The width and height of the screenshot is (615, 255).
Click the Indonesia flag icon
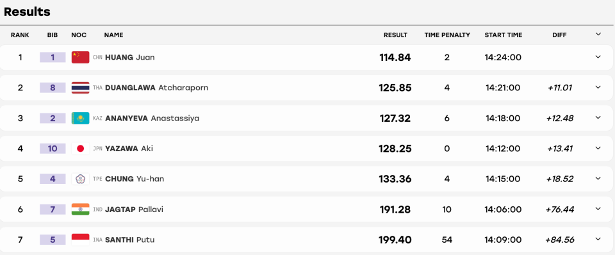[81, 240]
